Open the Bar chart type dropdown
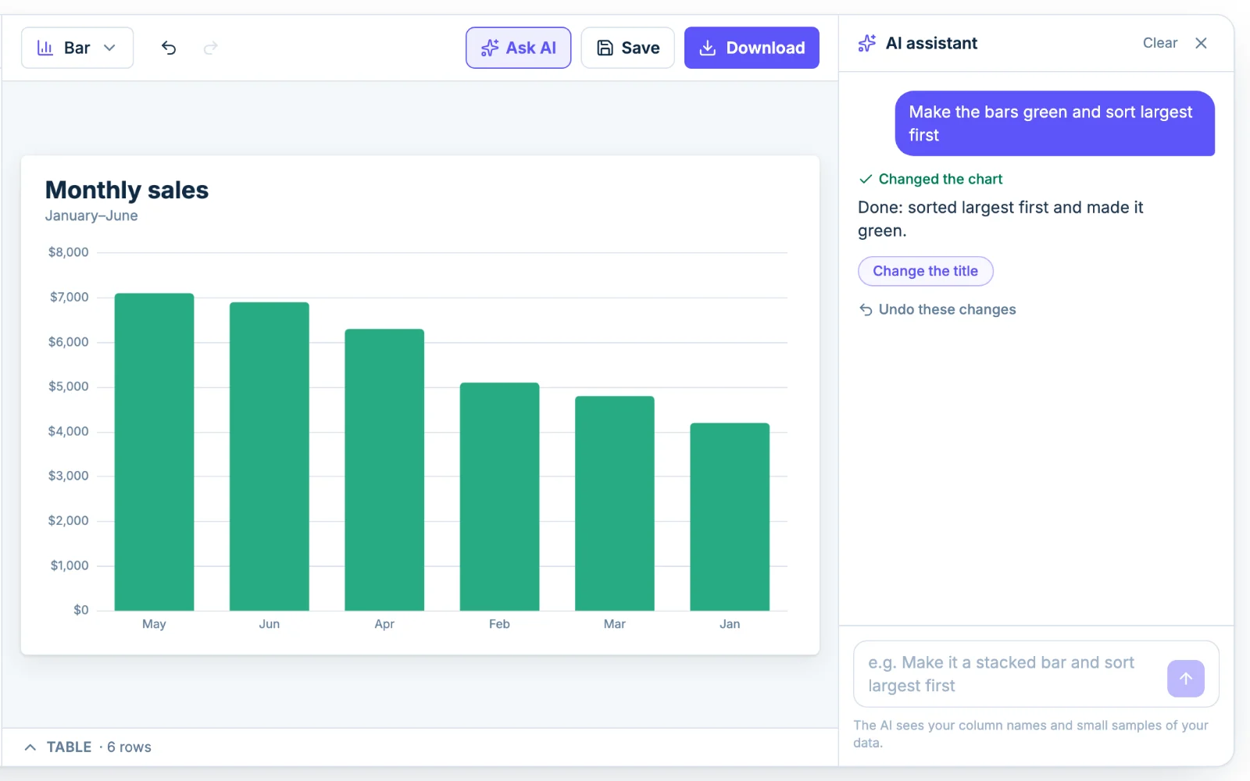The height and width of the screenshot is (781, 1250). [77, 48]
